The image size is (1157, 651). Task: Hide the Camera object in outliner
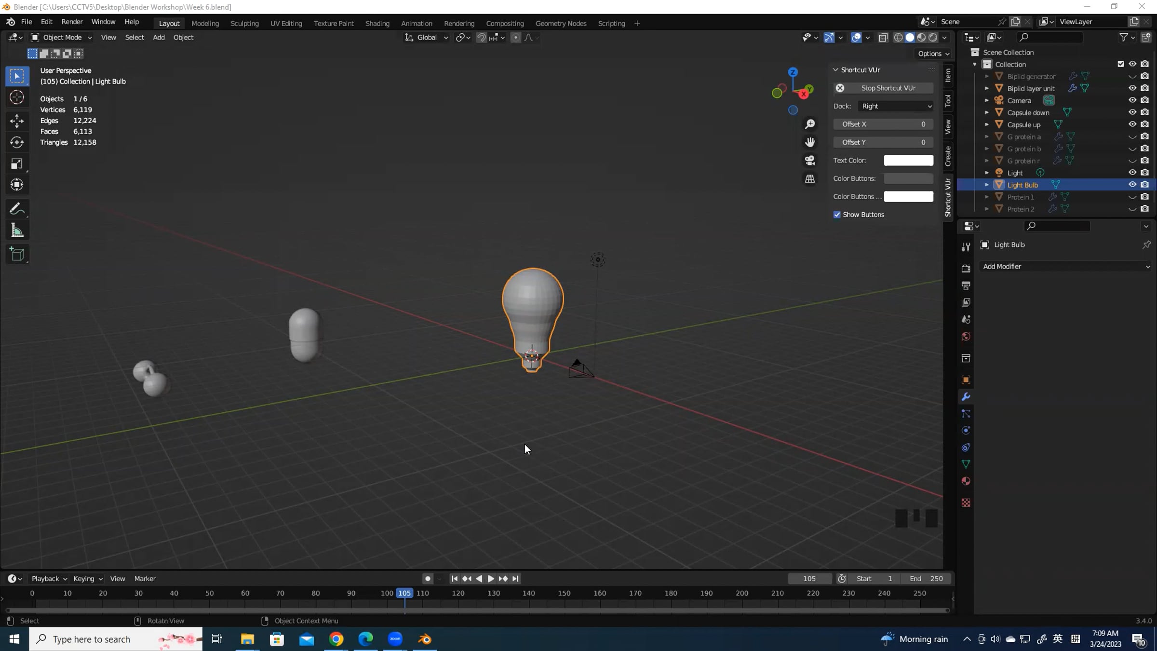(x=1132, y=100)
